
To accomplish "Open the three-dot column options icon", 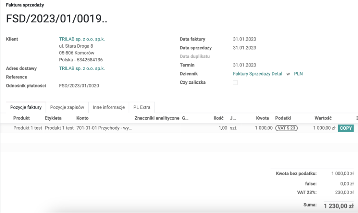I will (x=357, y=118).
